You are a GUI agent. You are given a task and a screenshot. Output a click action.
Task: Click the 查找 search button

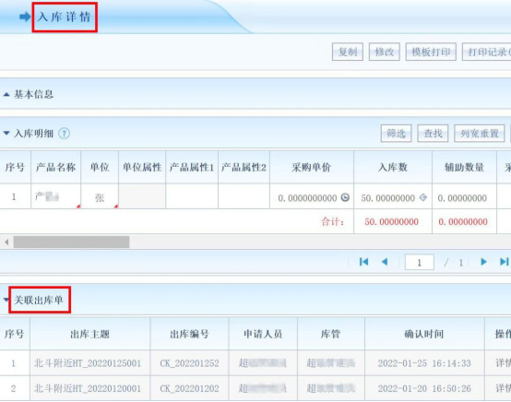[x=433, y=134]
